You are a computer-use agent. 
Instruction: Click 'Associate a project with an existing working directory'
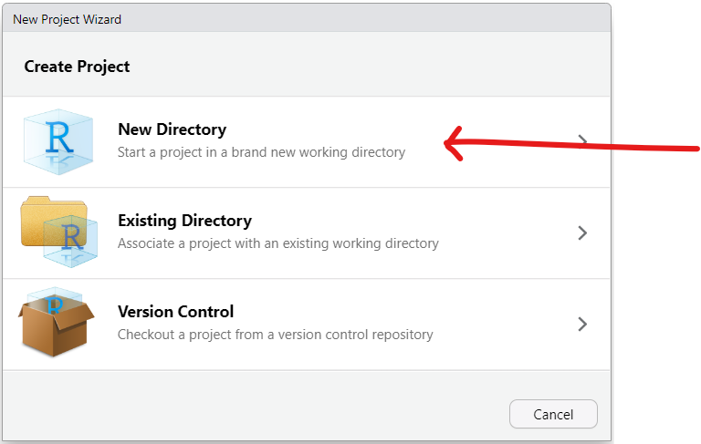click(278, 243)
